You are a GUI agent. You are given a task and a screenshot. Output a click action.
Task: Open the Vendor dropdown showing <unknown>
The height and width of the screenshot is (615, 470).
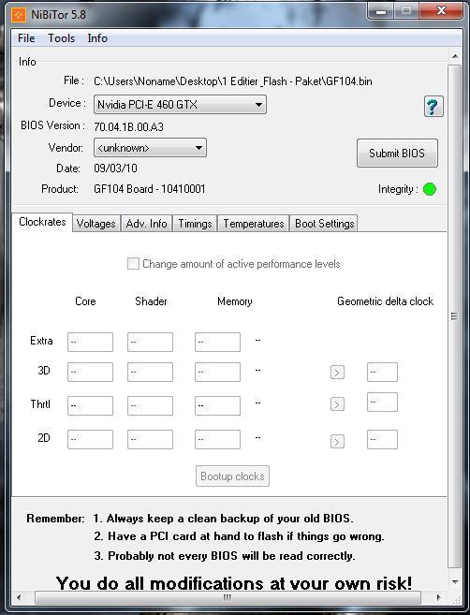[x=150, y=148]
